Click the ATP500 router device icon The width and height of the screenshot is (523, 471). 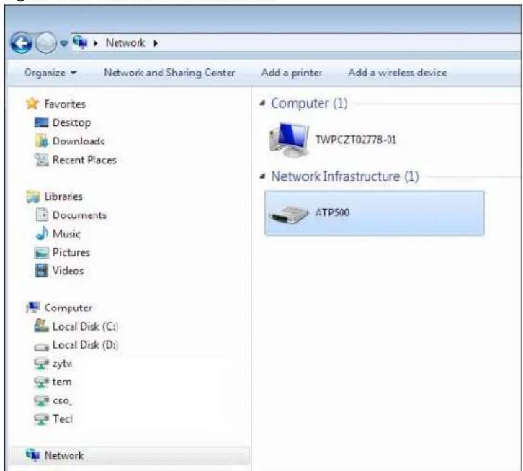(x=289, y=214)
